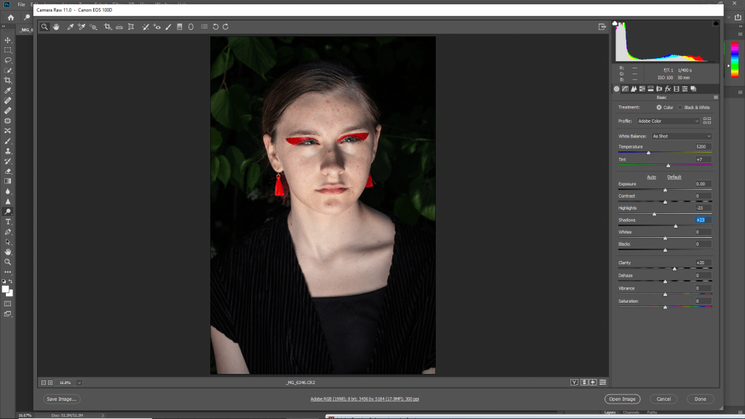Viewport: 745px width, 419px height.
Task: Select the Color treatment radio button
Action: 659,108
